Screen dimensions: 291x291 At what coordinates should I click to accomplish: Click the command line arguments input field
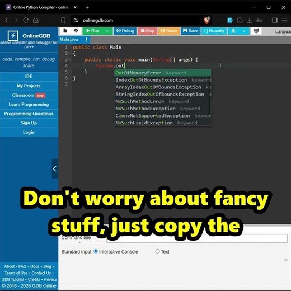click(197, 238)
